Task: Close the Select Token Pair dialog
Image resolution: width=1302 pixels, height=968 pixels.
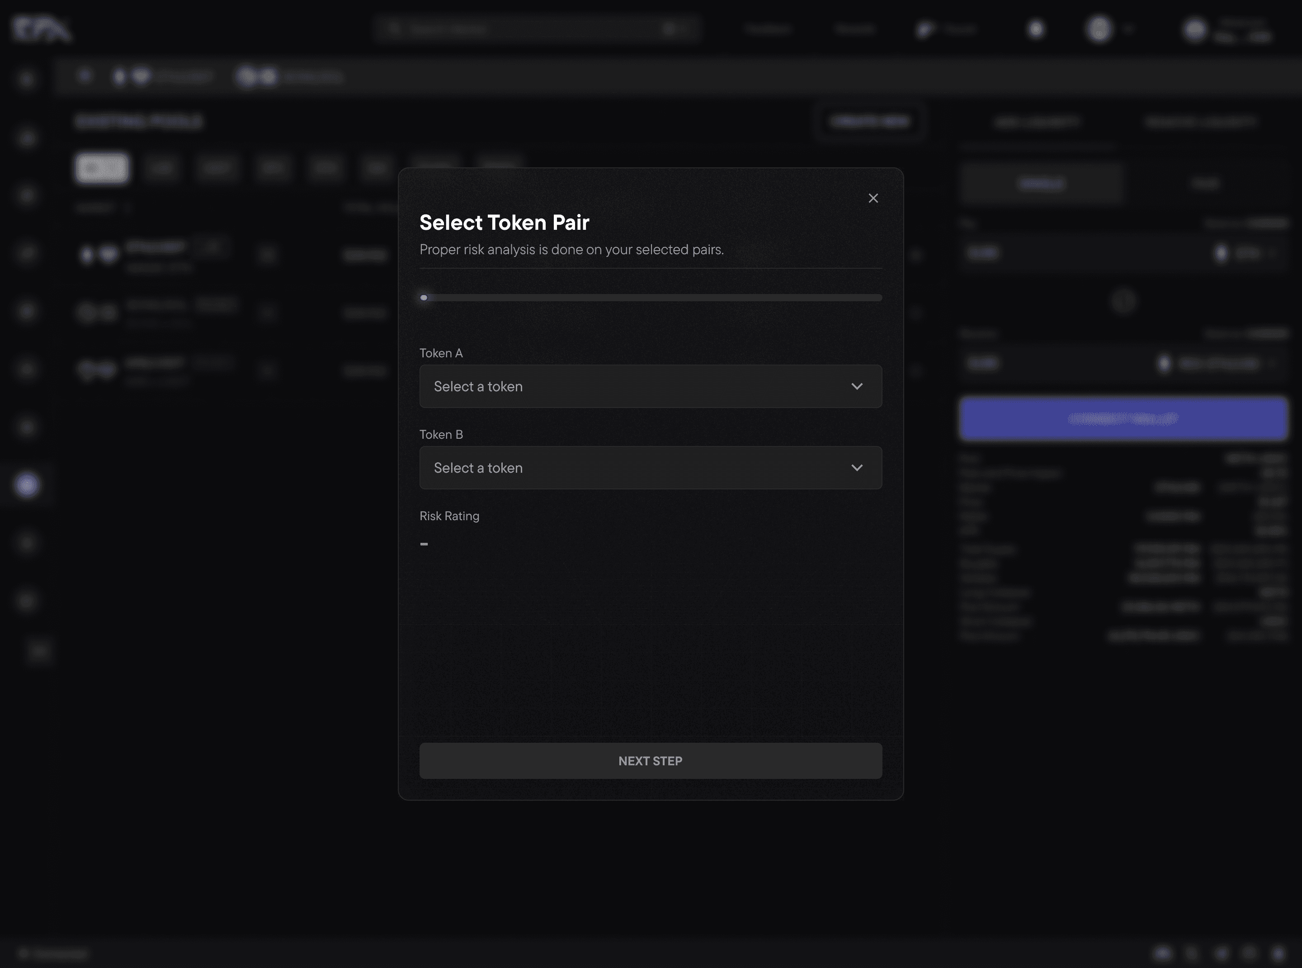Action: [x=873, y=198]
